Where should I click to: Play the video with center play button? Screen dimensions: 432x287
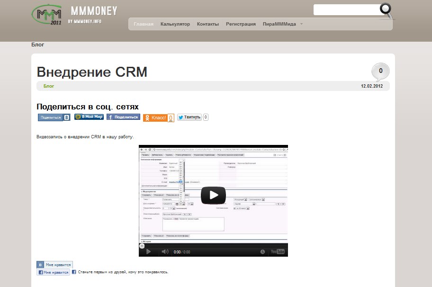pos(213,195)
